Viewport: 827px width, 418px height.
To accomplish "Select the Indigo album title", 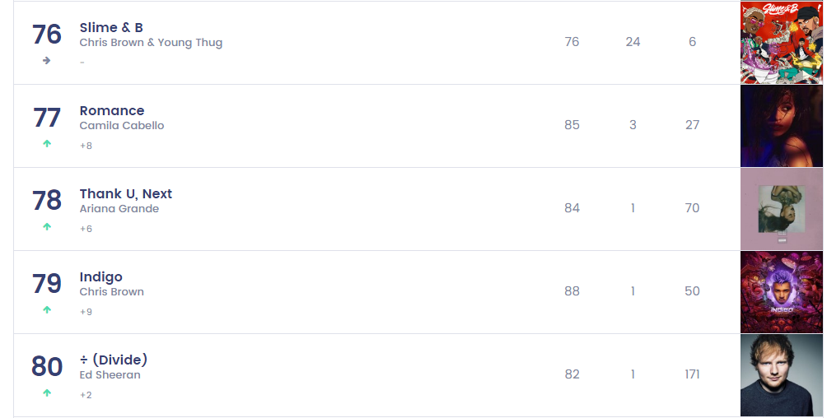I will coord(101,277).
